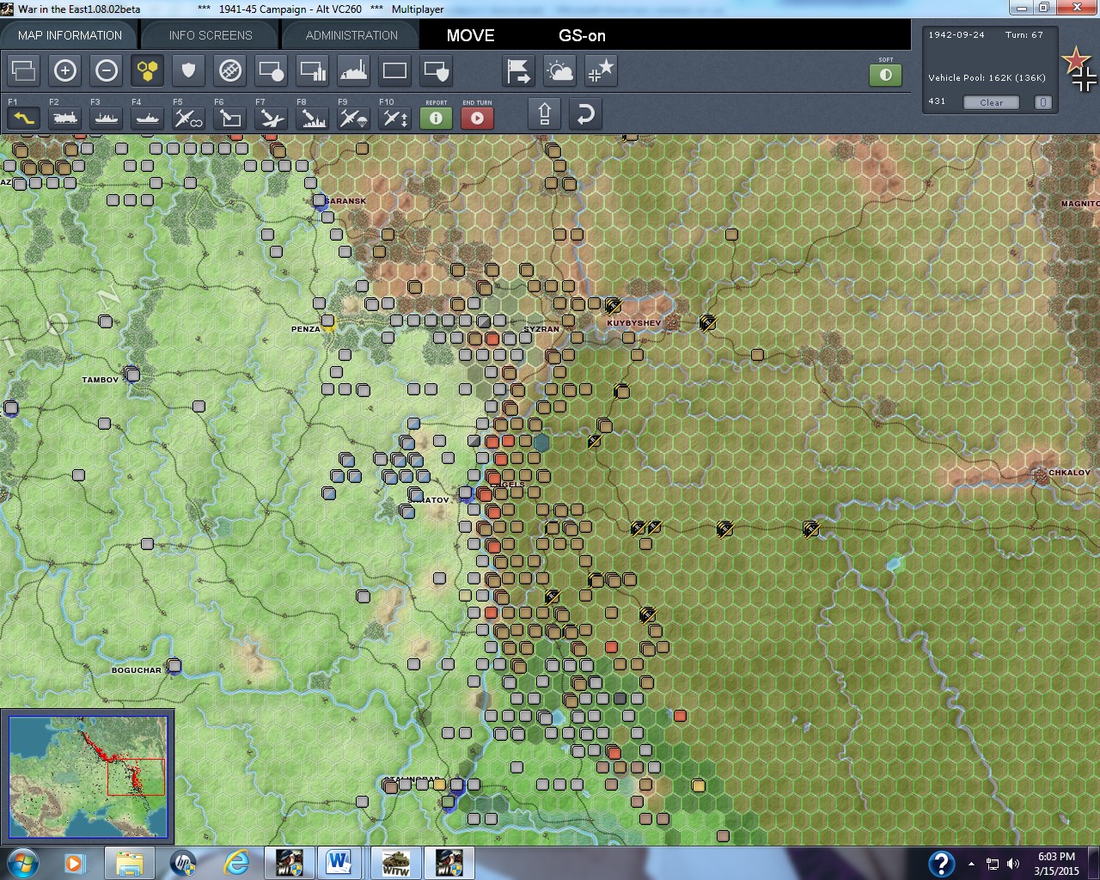Select the Kuybyshev city hex
The width and height of the screenshot is (1100, 880).
(x=672, y=323)
